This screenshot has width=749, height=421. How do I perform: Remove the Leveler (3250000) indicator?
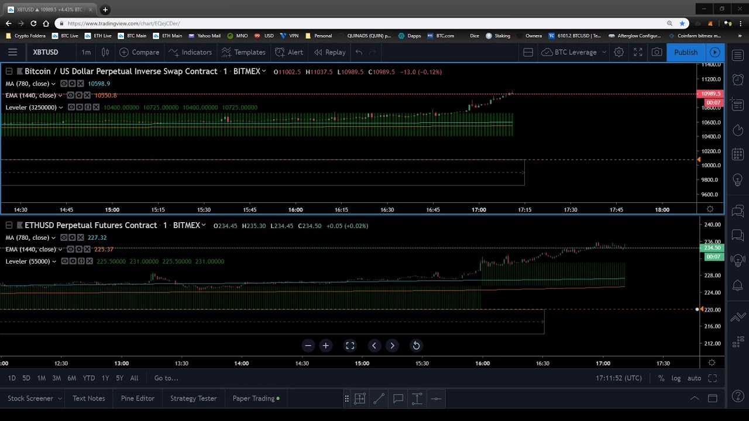pyautogui.click(x=97, y=108)
